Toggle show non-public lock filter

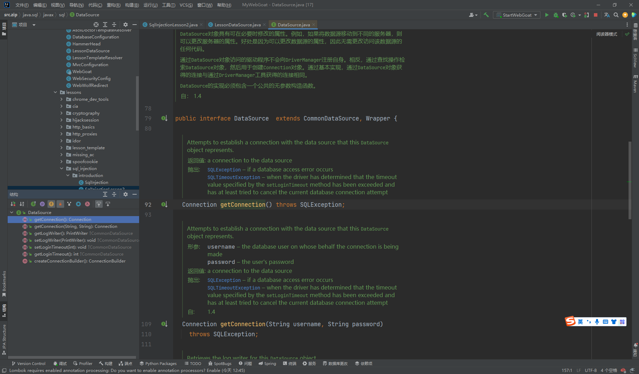[x=60, y=204]
